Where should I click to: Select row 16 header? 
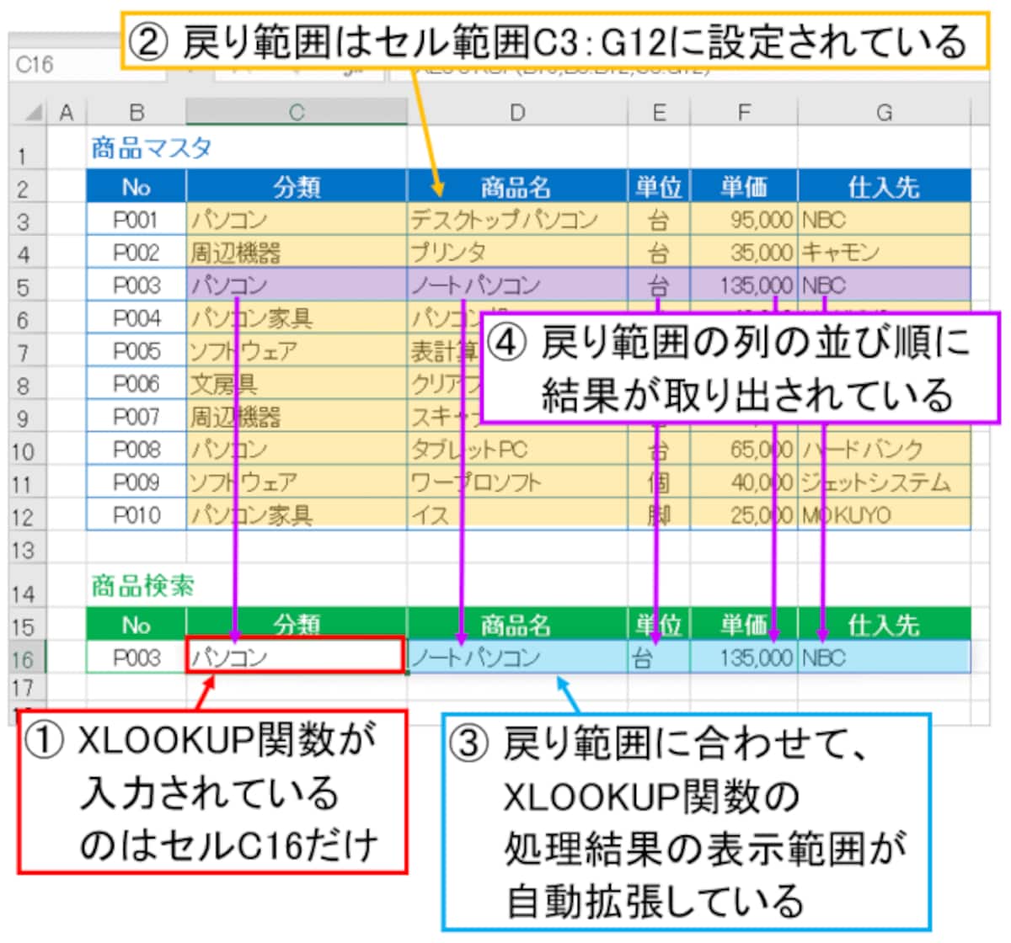pyautogui.click(x=28, y=658)
